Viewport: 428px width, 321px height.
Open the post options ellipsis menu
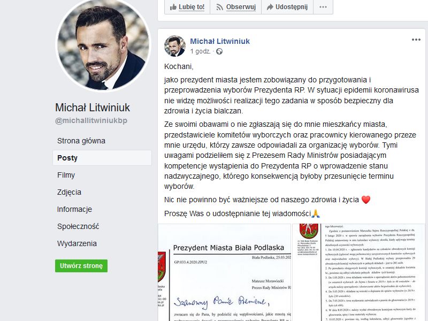pyautogui.click(x=416, y=40)
